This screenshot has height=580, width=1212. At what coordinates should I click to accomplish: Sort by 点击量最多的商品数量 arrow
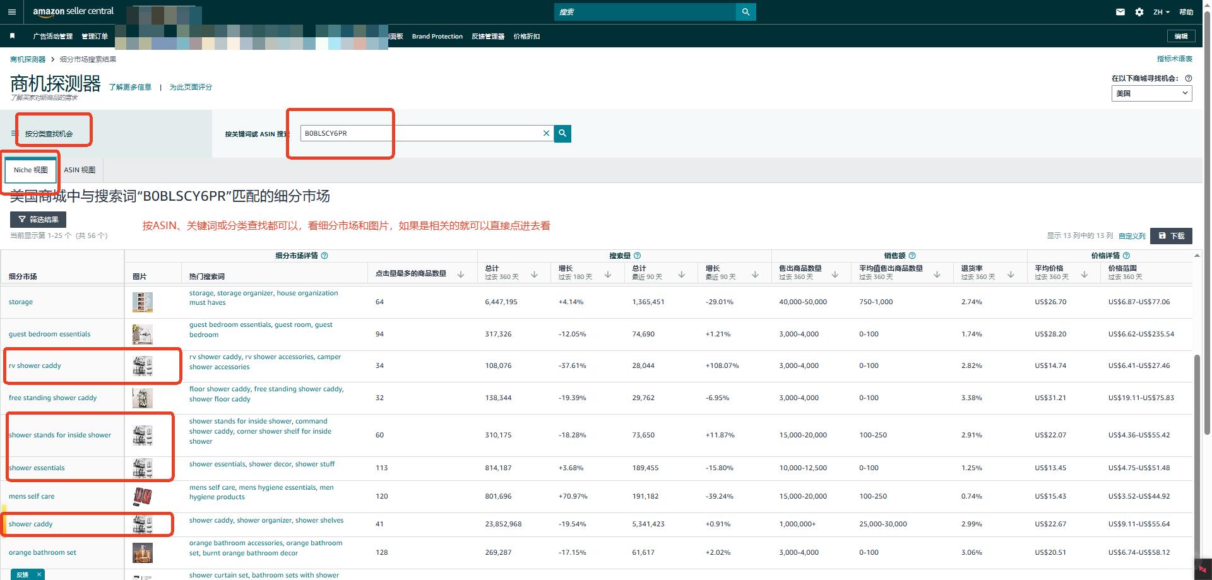[x=461, y=274]
